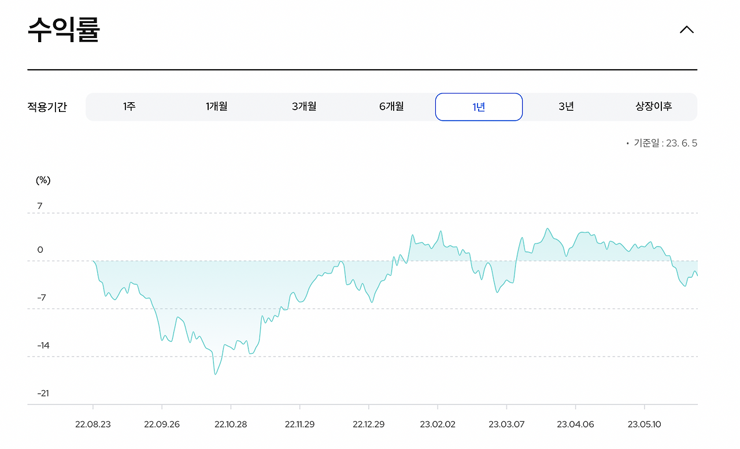740x449 pixels.
Task: Click the 기준일 : 23. 6. 5 text
Action: pos(663,143)
